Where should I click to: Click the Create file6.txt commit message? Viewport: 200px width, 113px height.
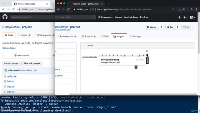(x=26, y=70)
